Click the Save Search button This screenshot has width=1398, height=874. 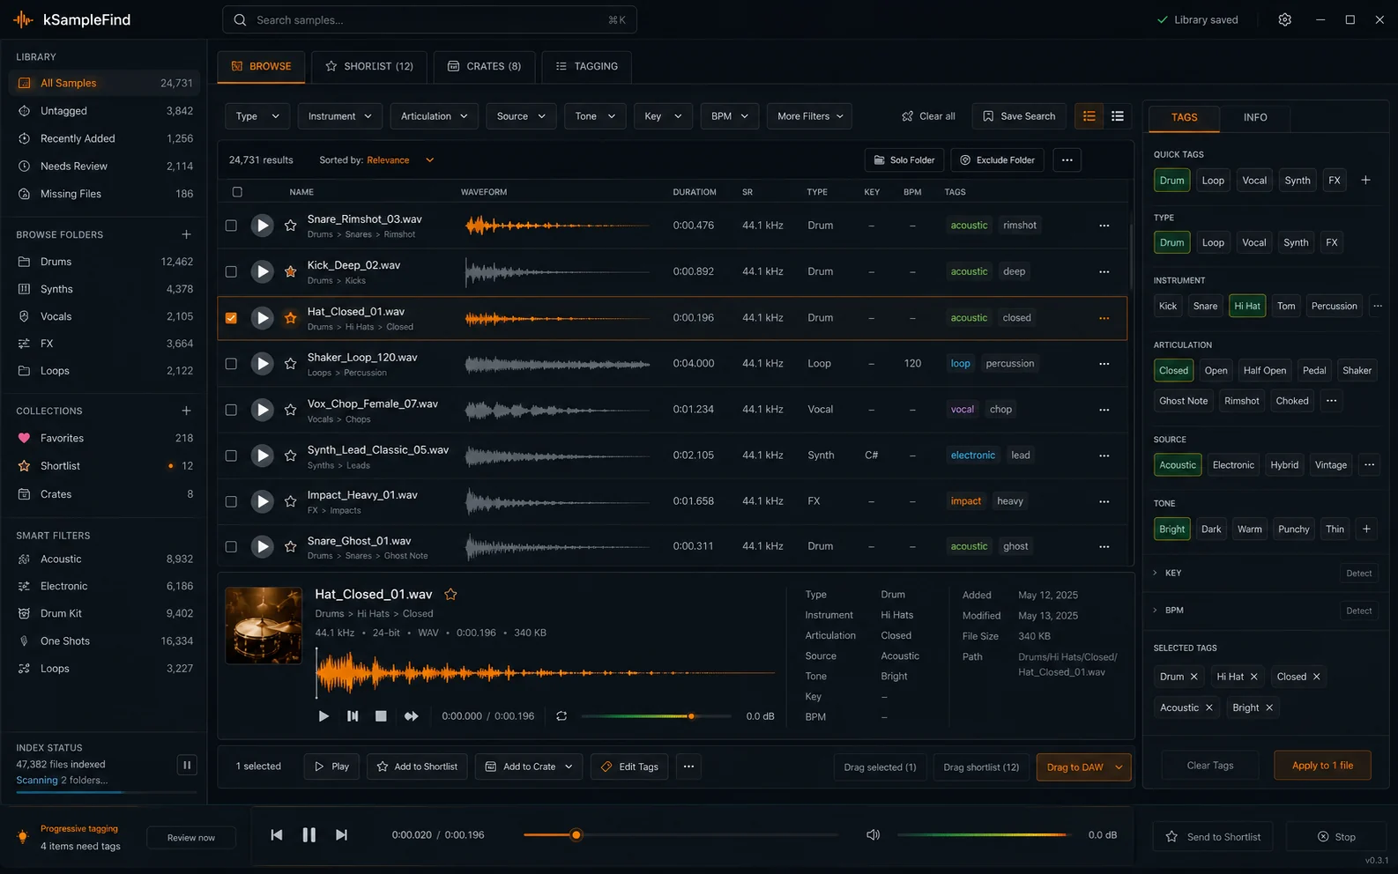pos(1019,116)
